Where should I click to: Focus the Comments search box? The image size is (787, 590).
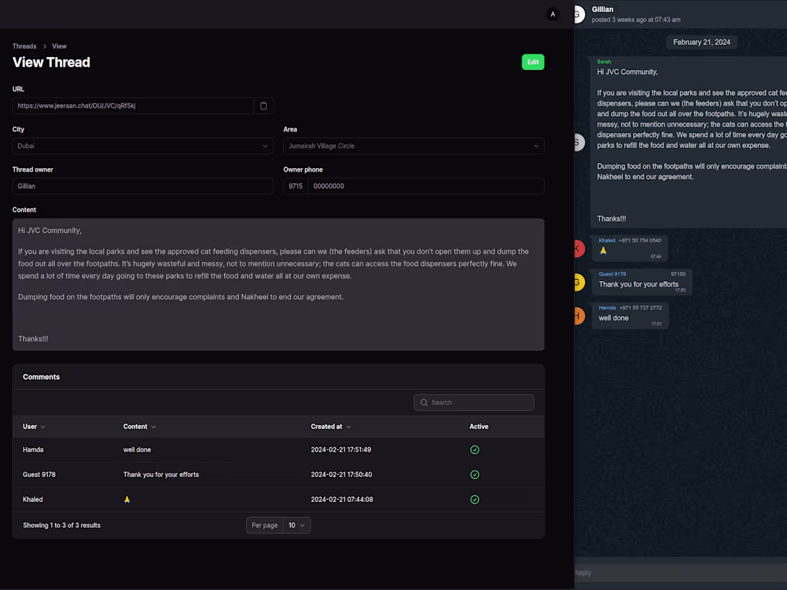pos(474,403)
